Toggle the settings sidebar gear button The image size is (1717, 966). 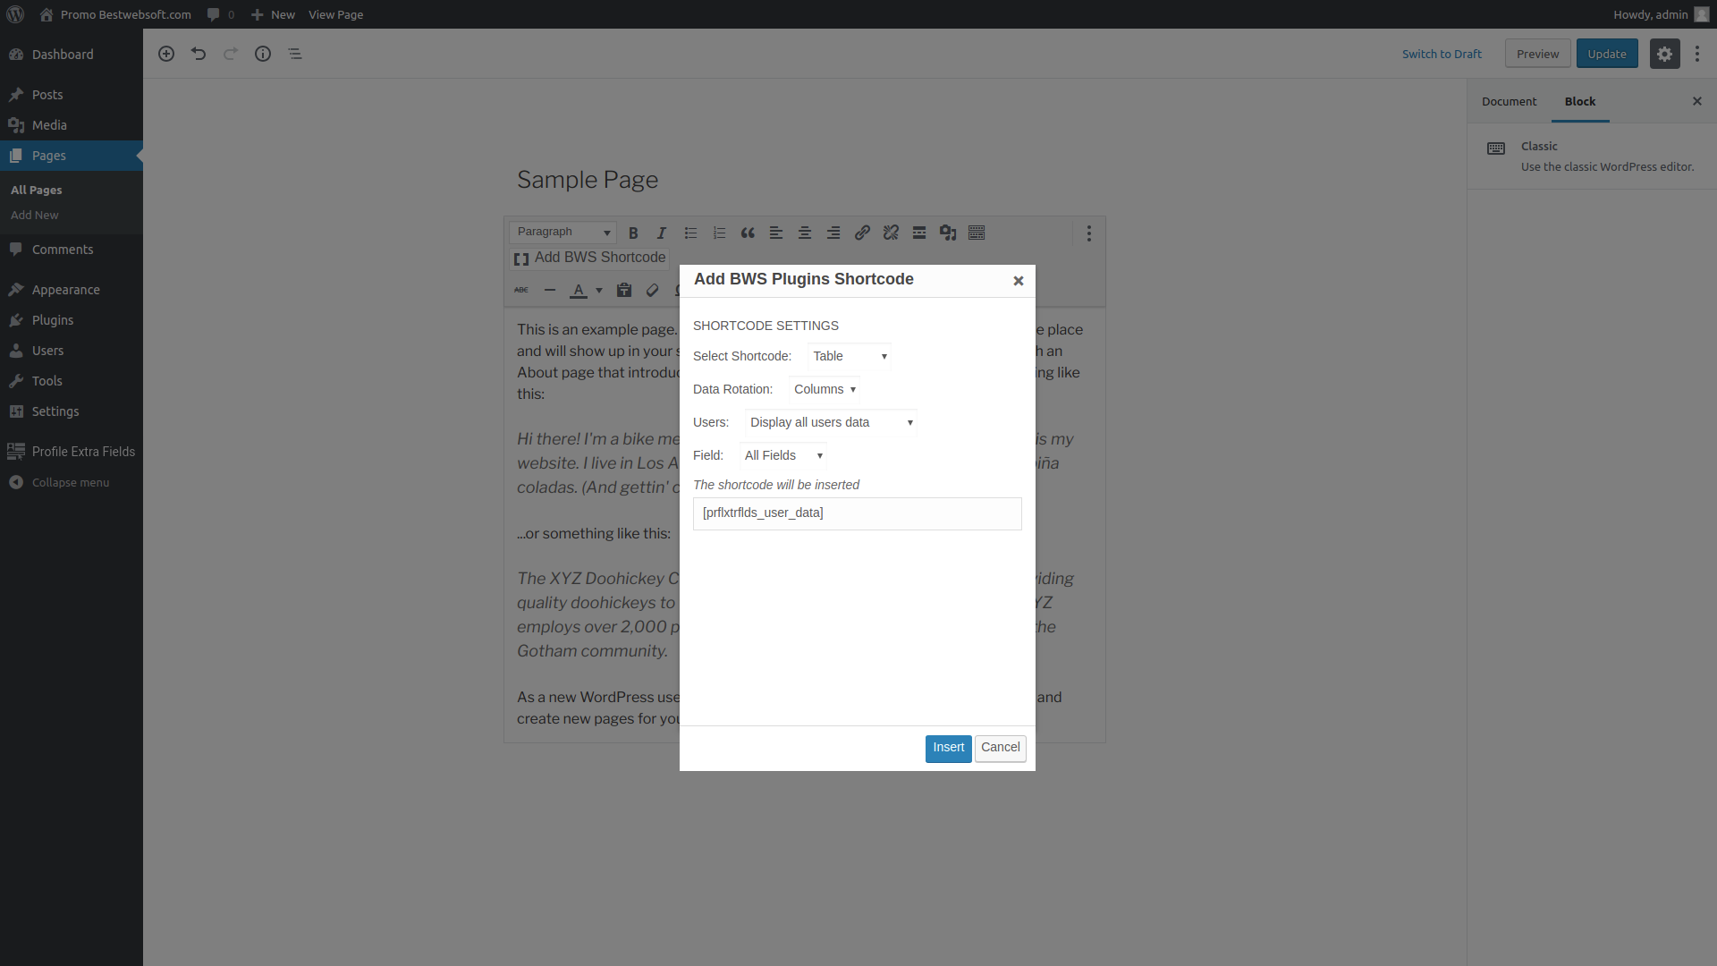[1664, 54]
